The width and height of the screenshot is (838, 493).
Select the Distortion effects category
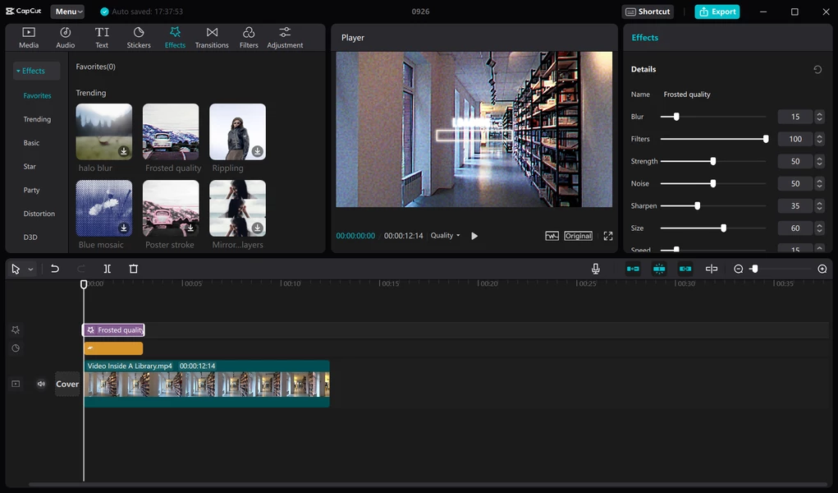click(39, 214)
